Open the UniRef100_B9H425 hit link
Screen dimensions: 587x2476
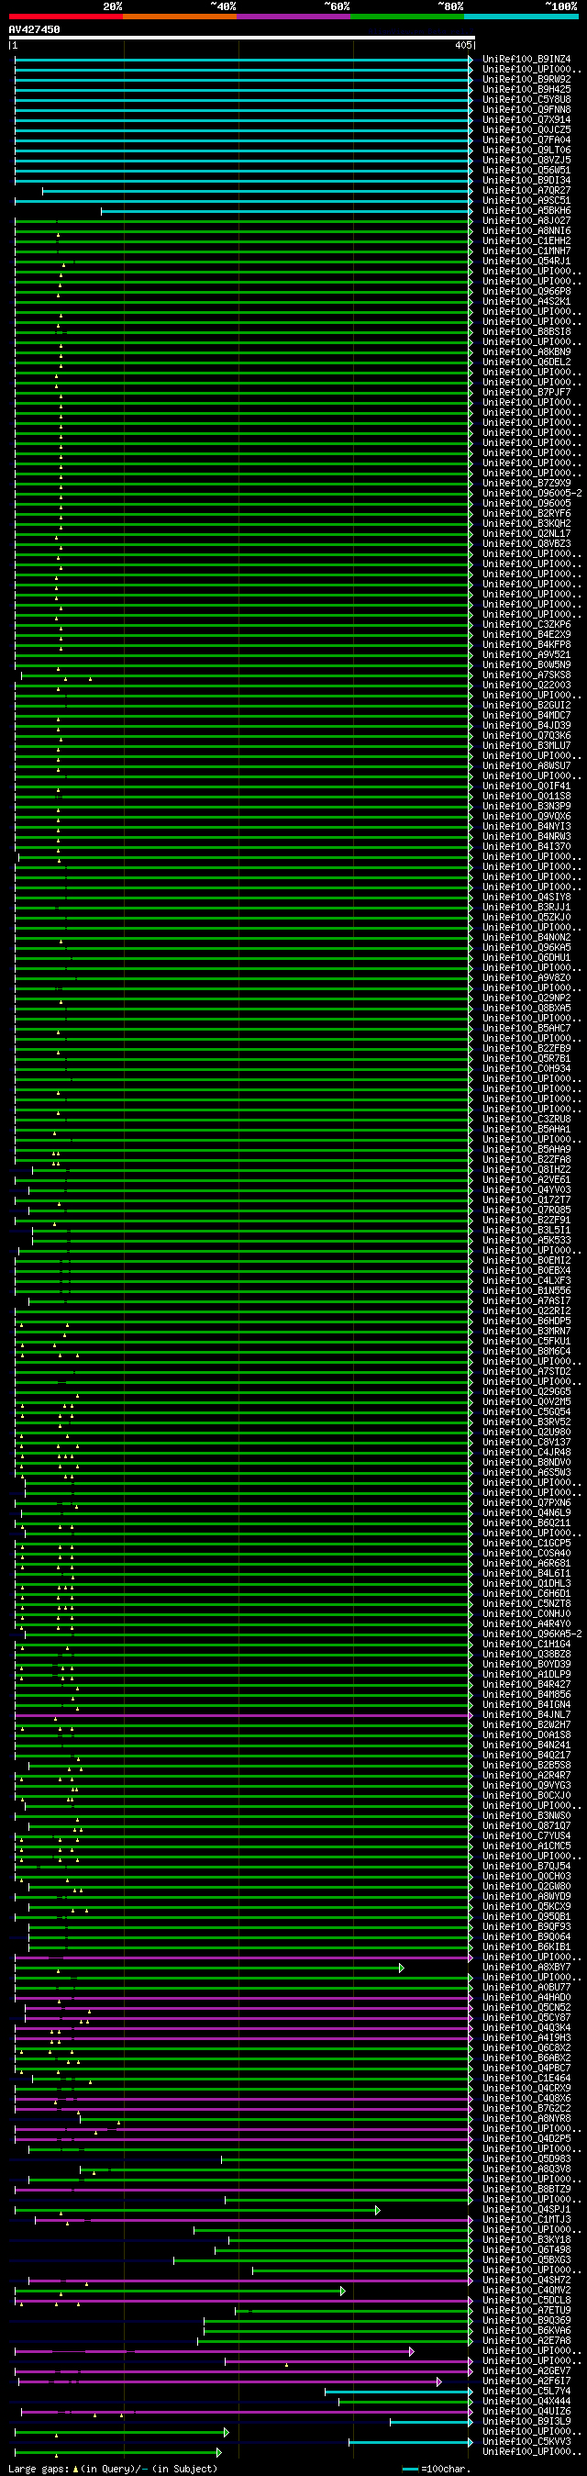(x=526, y=89)
